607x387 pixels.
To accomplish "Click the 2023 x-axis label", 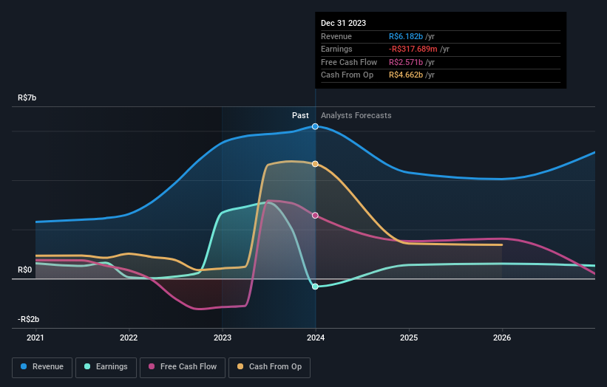I will click(223, 338).
